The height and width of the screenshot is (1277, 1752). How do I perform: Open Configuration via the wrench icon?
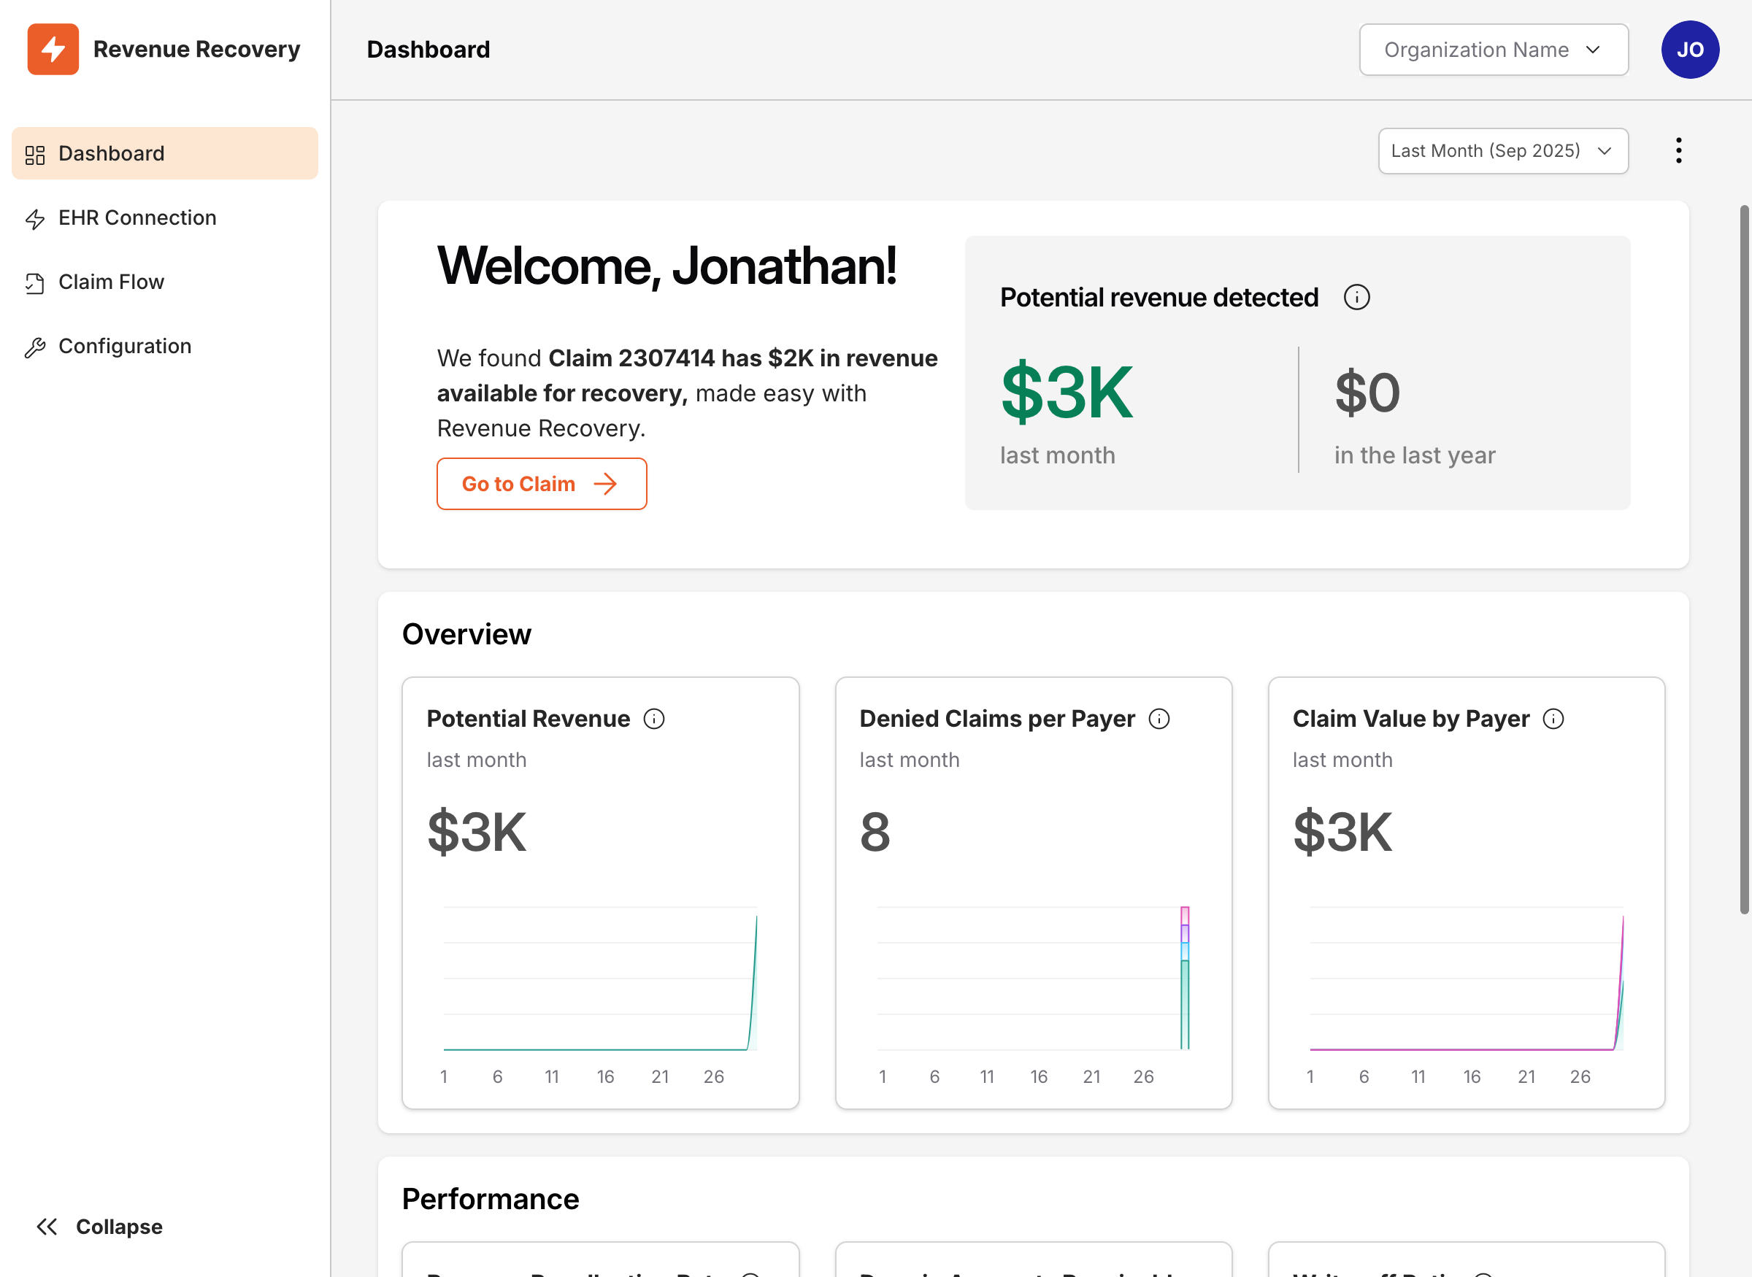35,347
